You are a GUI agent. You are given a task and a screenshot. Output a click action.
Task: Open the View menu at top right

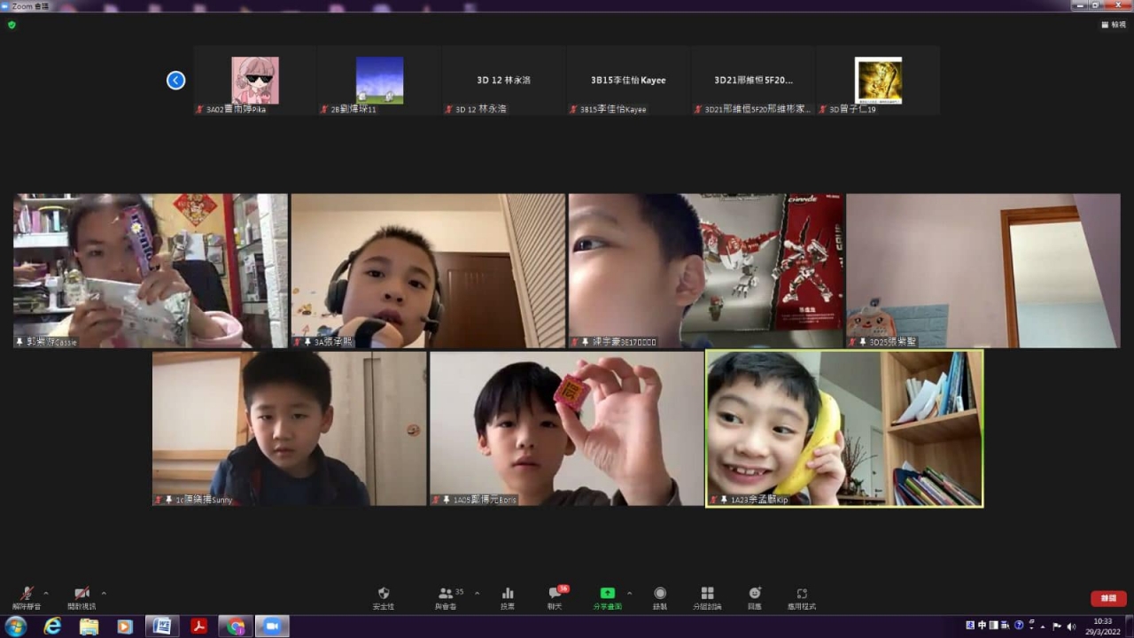(1114, 25)
